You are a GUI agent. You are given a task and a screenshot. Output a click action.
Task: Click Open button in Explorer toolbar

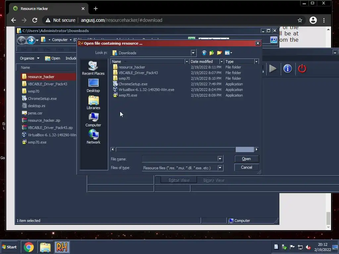tap(53, 58)
